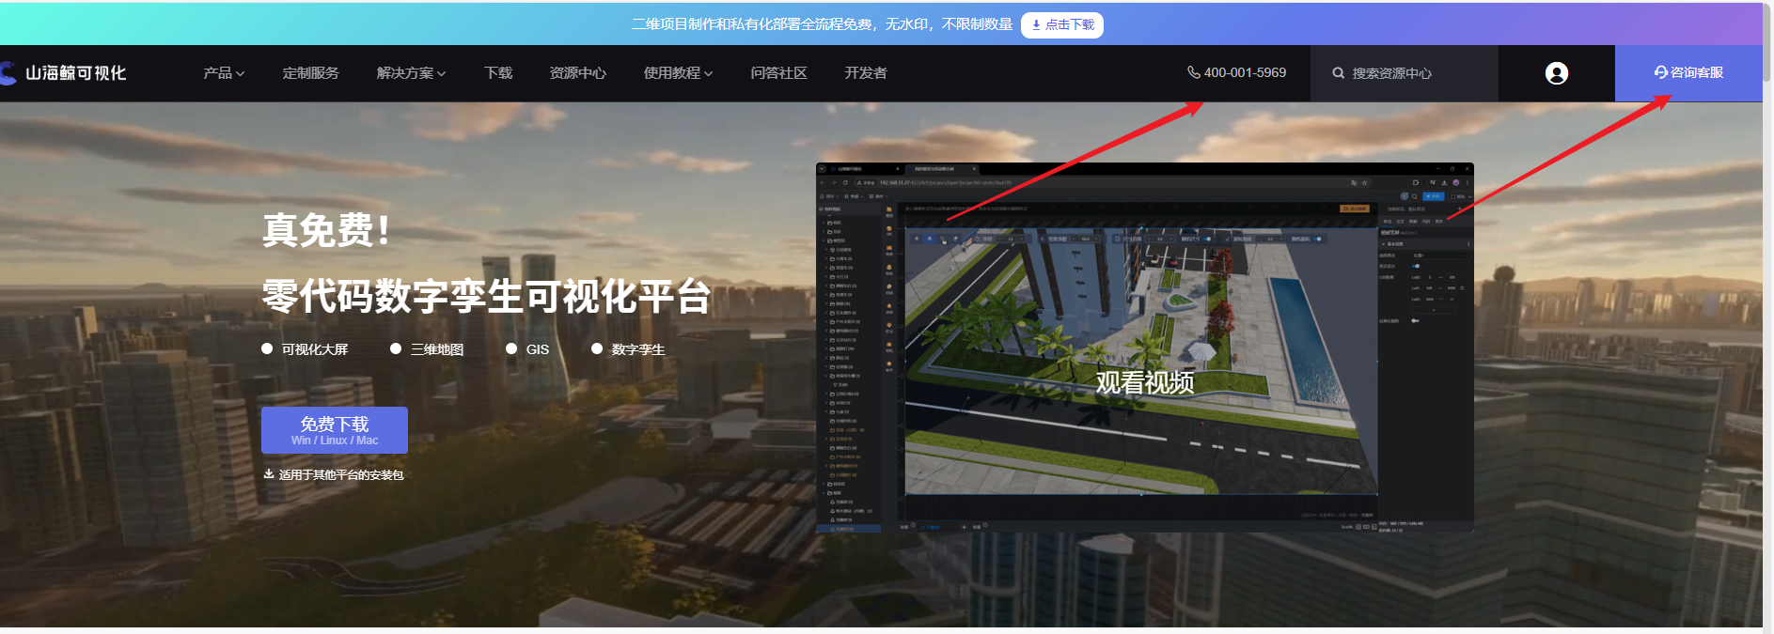Expand the 解决方案 navigation dropdown

click(411, 73)
